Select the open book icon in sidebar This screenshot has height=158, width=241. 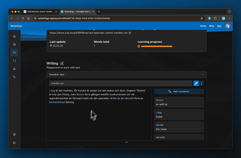coord(14,53)
